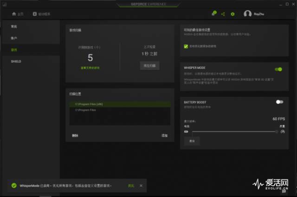The width and height of the screenshot is (297, 197).
Task: Uncheck automatic game optimization checkbox
Action: 186,46
